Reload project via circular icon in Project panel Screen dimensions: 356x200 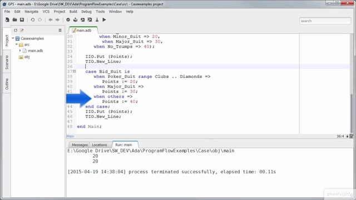click(16, 30)
